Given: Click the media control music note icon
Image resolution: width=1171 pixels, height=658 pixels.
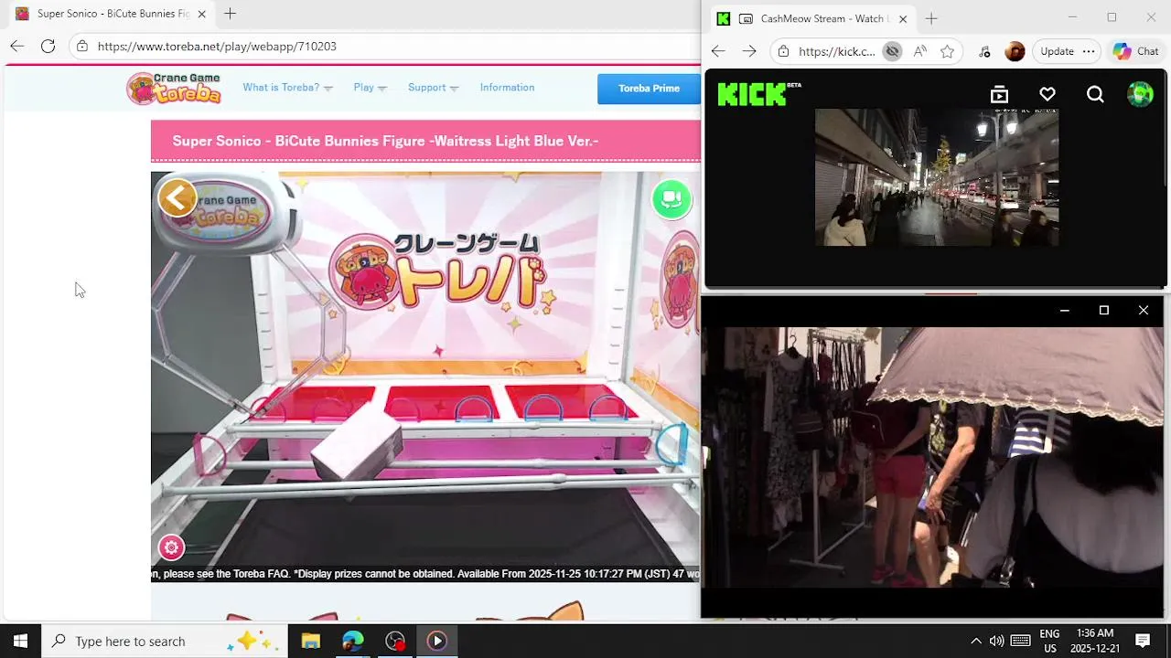Looking at the screenshot, I should click(984, 51).
